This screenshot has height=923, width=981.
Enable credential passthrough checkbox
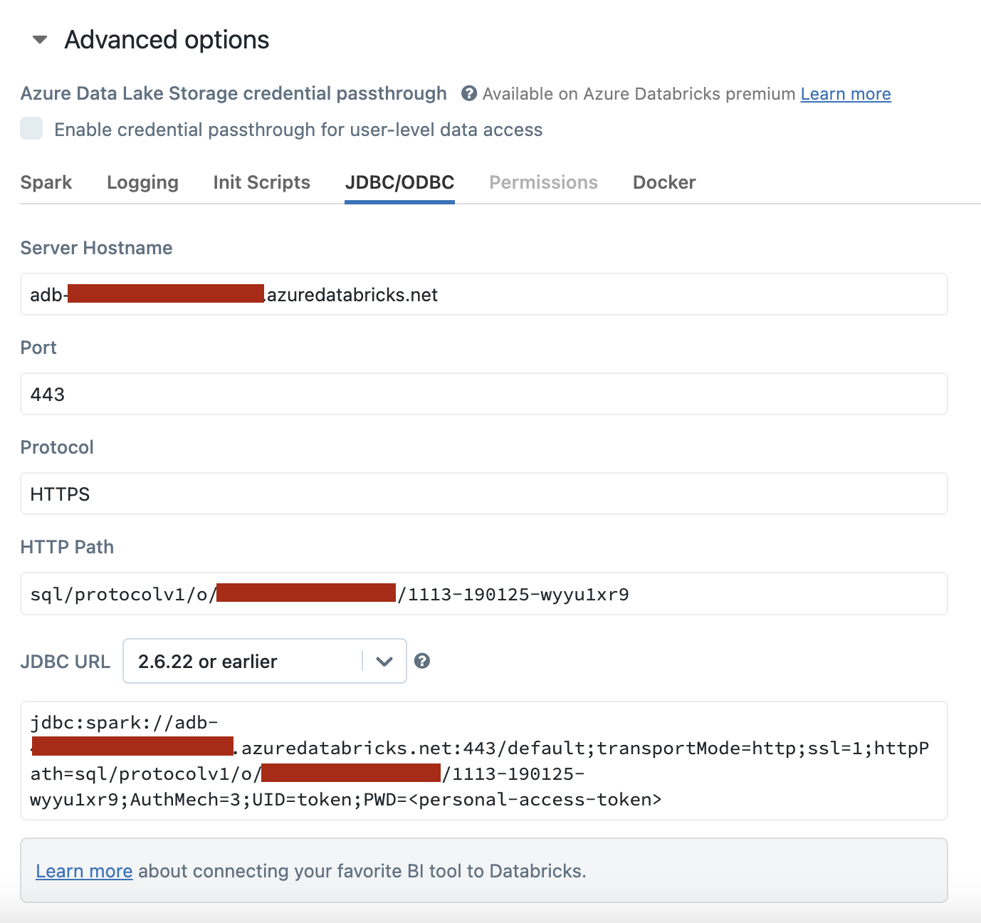(x=31, y=129)
